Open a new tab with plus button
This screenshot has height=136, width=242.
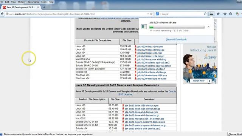[44, 8]
